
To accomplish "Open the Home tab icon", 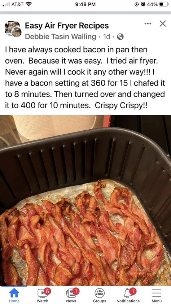I will point(14,293).
